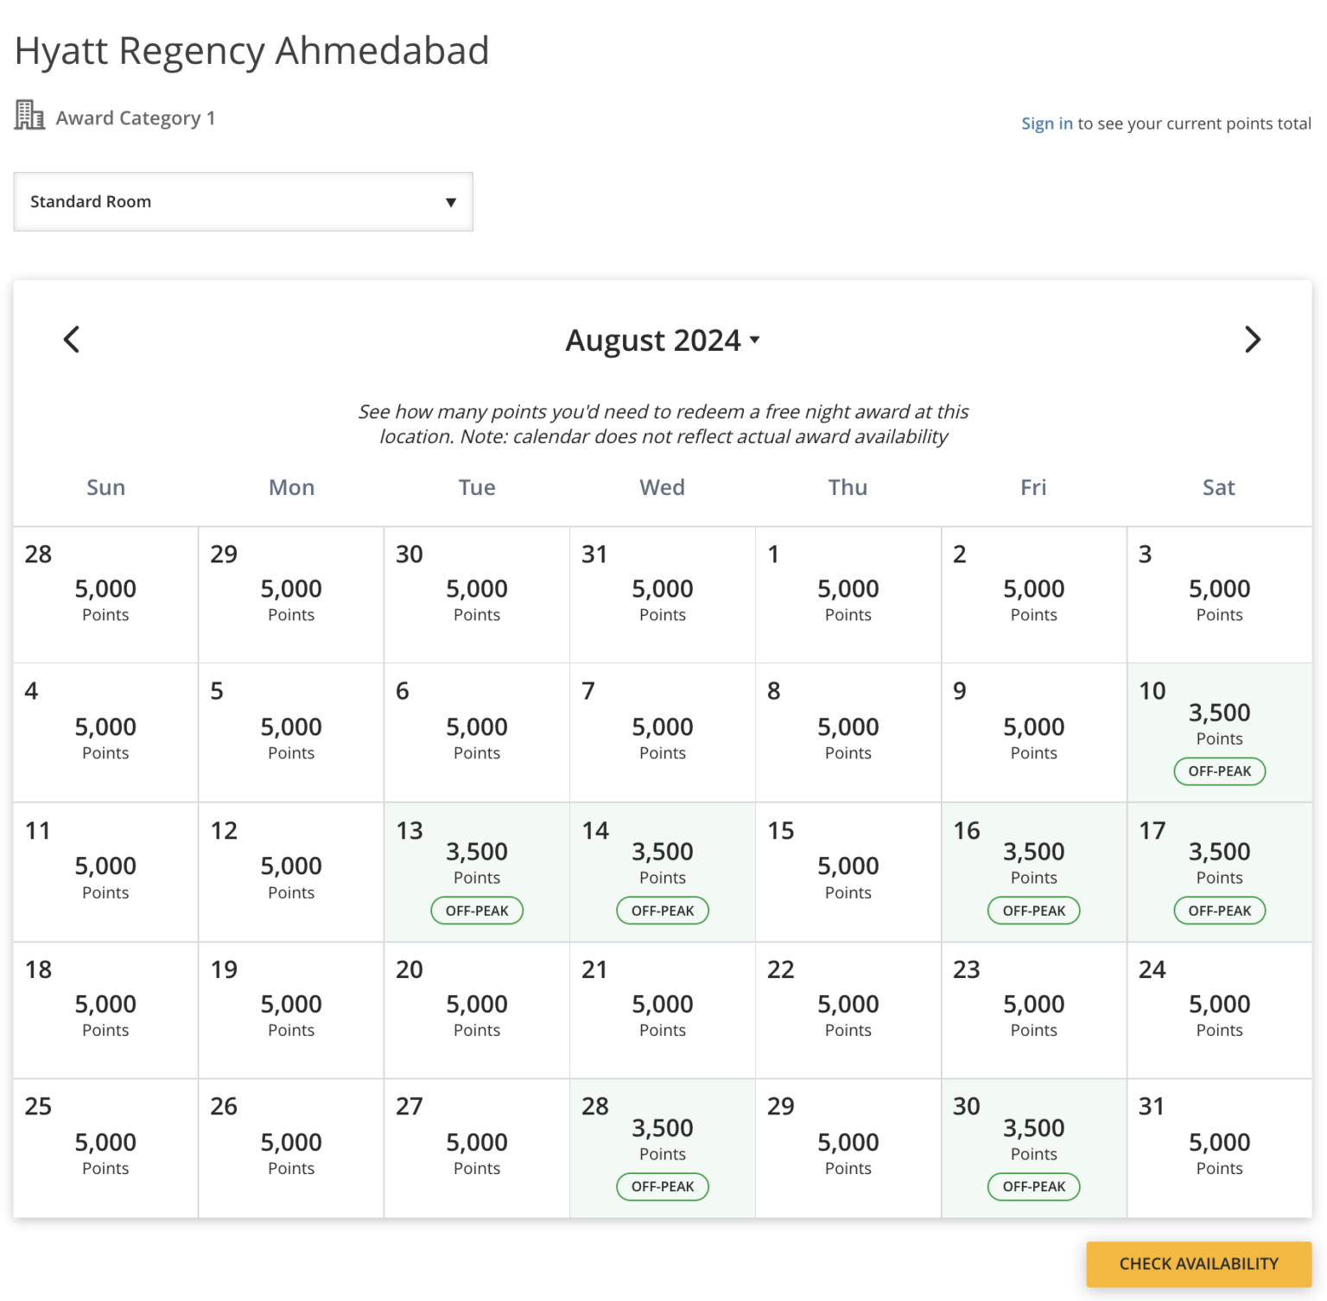Go to previous month with left arrow
Screen dimensions: 1327x1301
(x=72, y=340)
